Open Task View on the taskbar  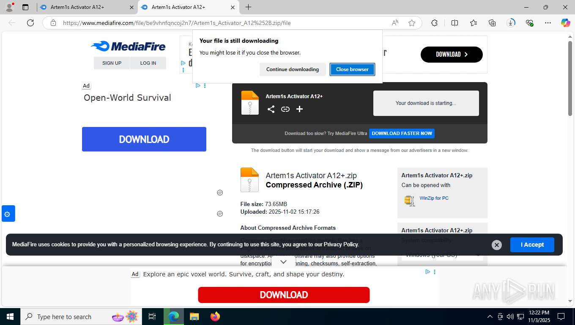[152, 317]
